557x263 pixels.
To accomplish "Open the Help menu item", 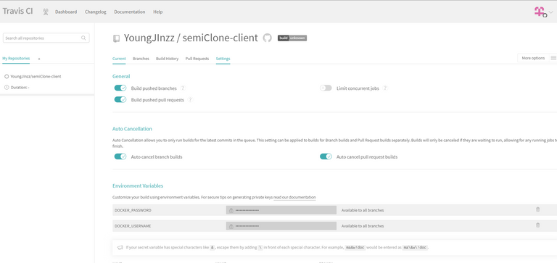I will (157, 12).
